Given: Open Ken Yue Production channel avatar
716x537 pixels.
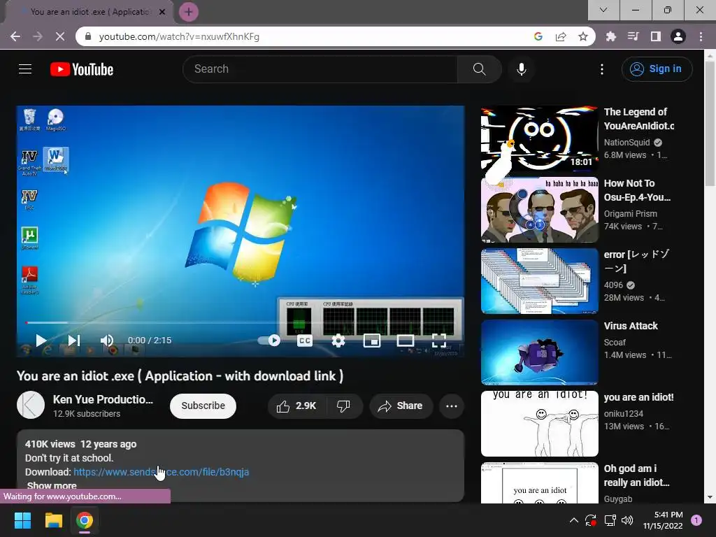Looking at the screenshot, I should pyautogui.click(x=31, y=405).
